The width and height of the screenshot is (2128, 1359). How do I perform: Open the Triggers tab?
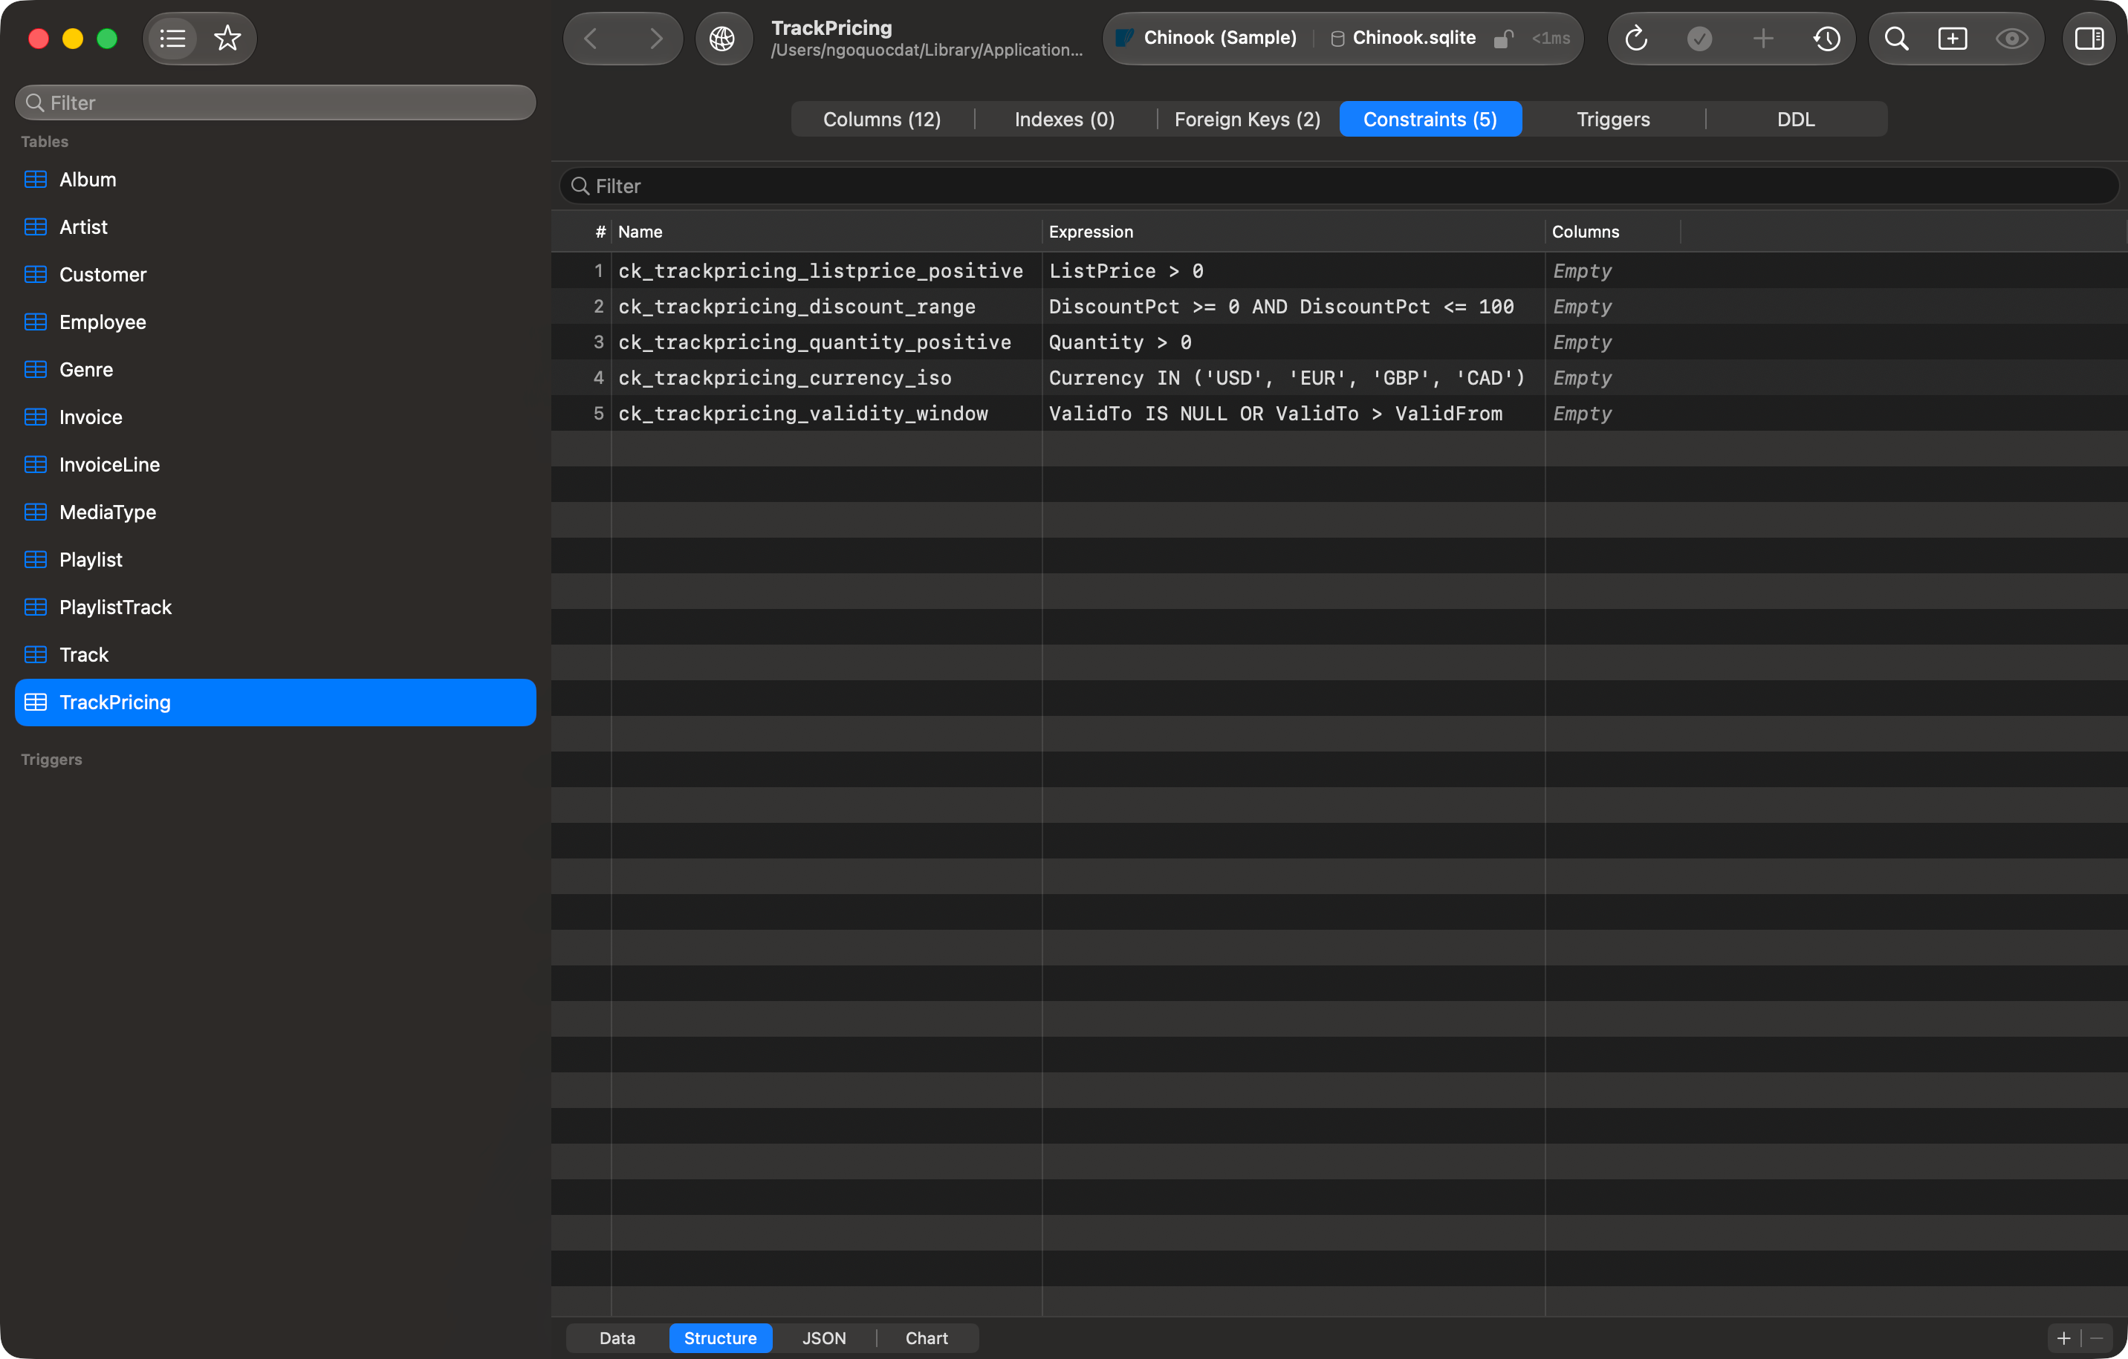1613,120
